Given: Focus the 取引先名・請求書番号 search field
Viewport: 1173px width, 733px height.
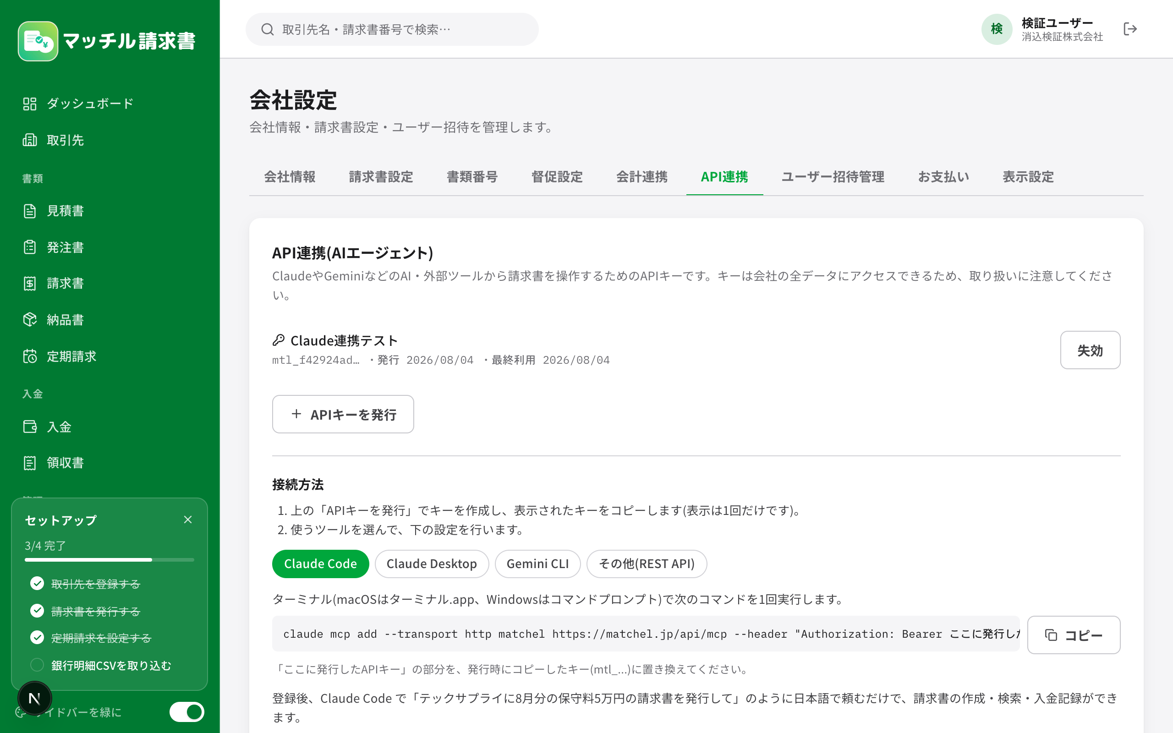Looking at the screenshot, I should 392,30.
